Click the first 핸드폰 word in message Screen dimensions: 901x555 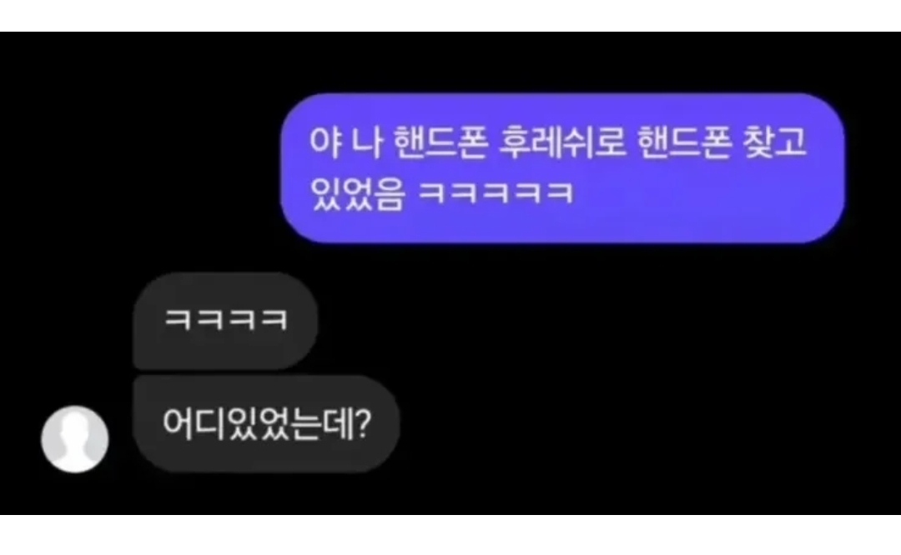(440, 142)
